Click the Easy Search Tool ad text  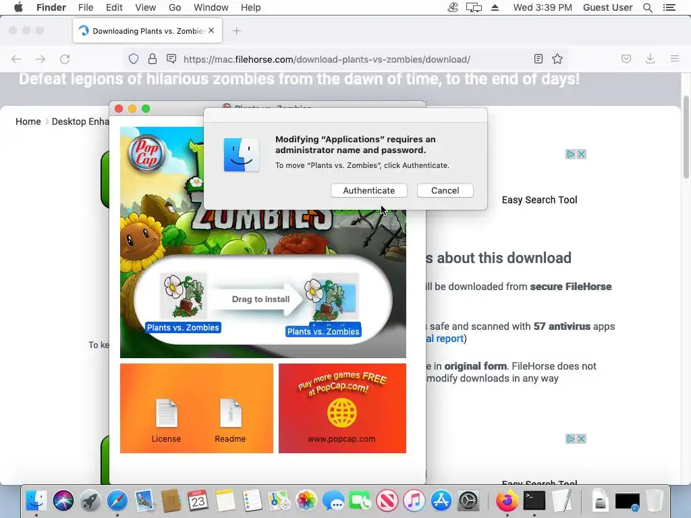click(539, 200)
